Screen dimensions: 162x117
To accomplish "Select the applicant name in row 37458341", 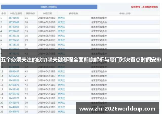I will 99,90.
